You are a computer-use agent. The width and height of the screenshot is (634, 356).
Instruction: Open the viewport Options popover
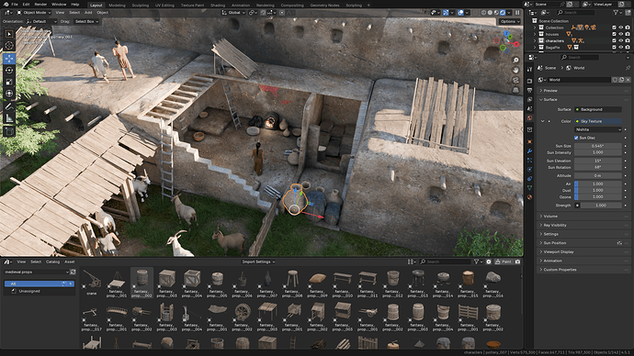click(x=509, y=21)
